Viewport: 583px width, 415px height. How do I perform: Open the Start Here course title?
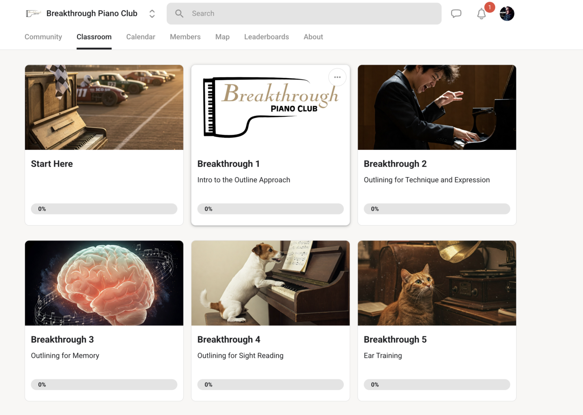click(52, 164)
